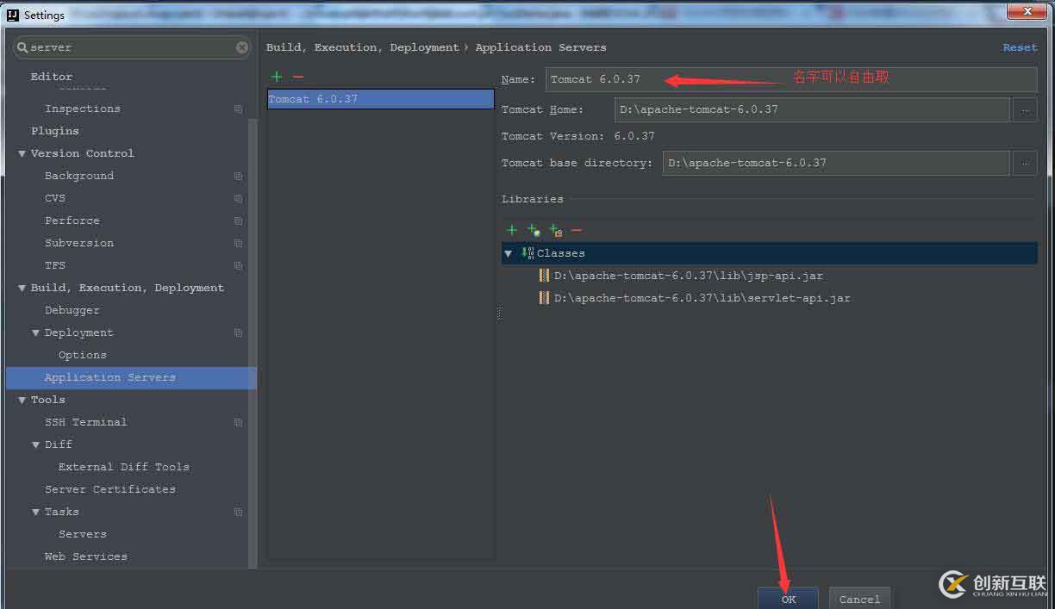Add library with green plus icon
Image resolution: width=1055 pixels, height=609 pixels.
click(x=512, y=230)
